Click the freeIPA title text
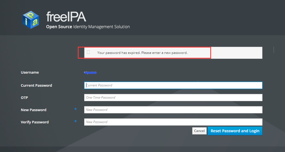 tap(66, 17)
